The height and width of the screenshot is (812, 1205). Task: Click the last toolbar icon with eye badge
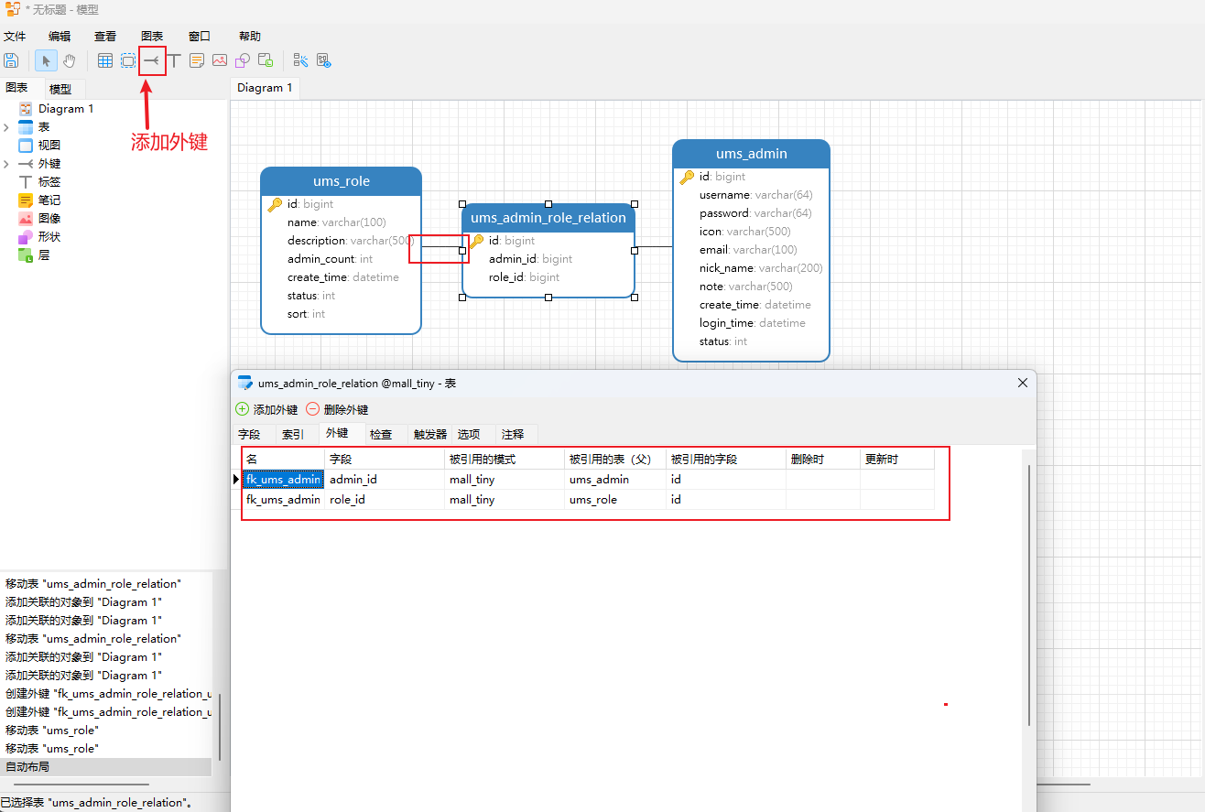pos(323,60)
